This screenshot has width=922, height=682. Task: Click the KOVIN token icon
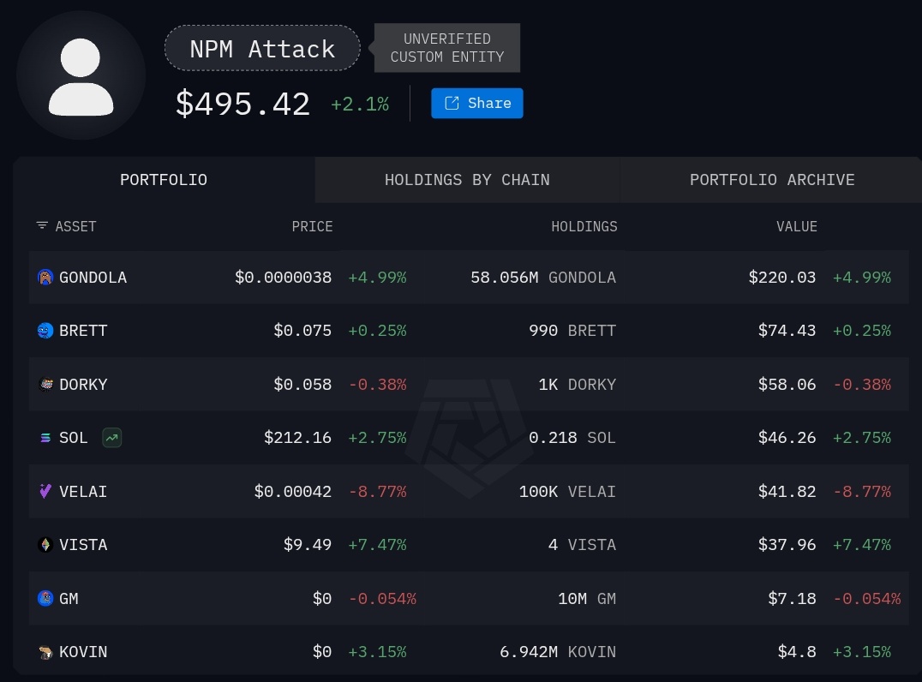point(45,652)
